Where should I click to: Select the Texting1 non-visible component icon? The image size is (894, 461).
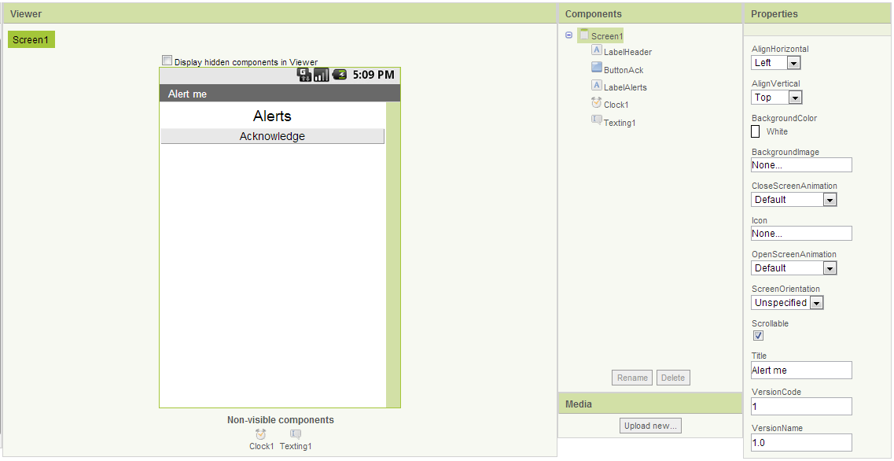pos(296,434)
